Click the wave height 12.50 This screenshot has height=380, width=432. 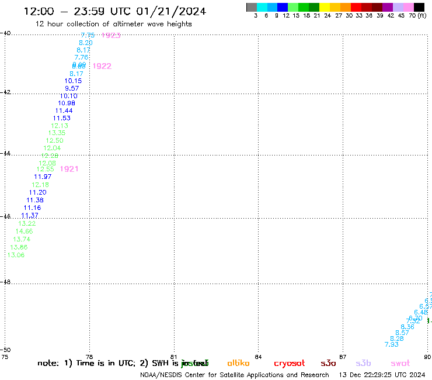click(x=54, y=140)
